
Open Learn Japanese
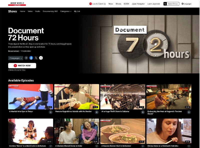[x=154, y=4]
